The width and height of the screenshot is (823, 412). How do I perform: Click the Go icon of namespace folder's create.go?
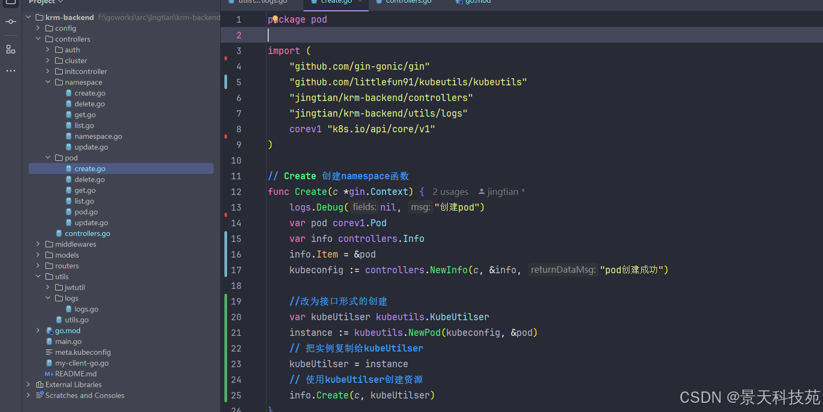[69, 93]
